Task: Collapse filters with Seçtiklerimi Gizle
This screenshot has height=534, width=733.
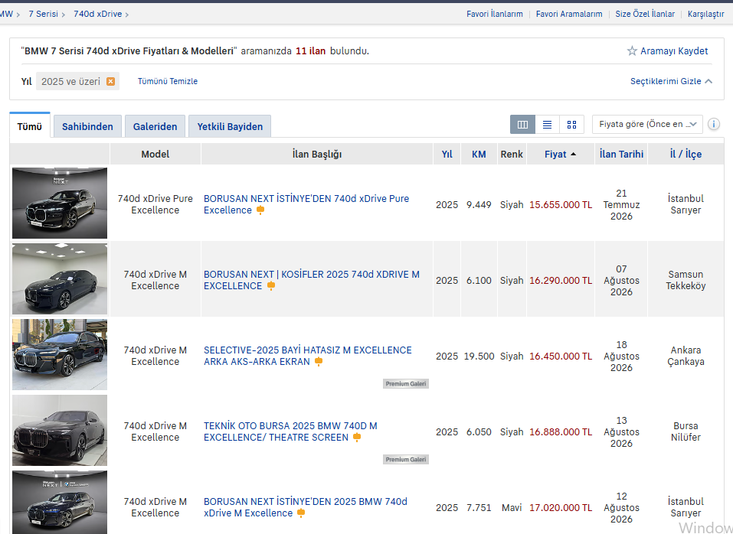Action: (x=671, y=81)
